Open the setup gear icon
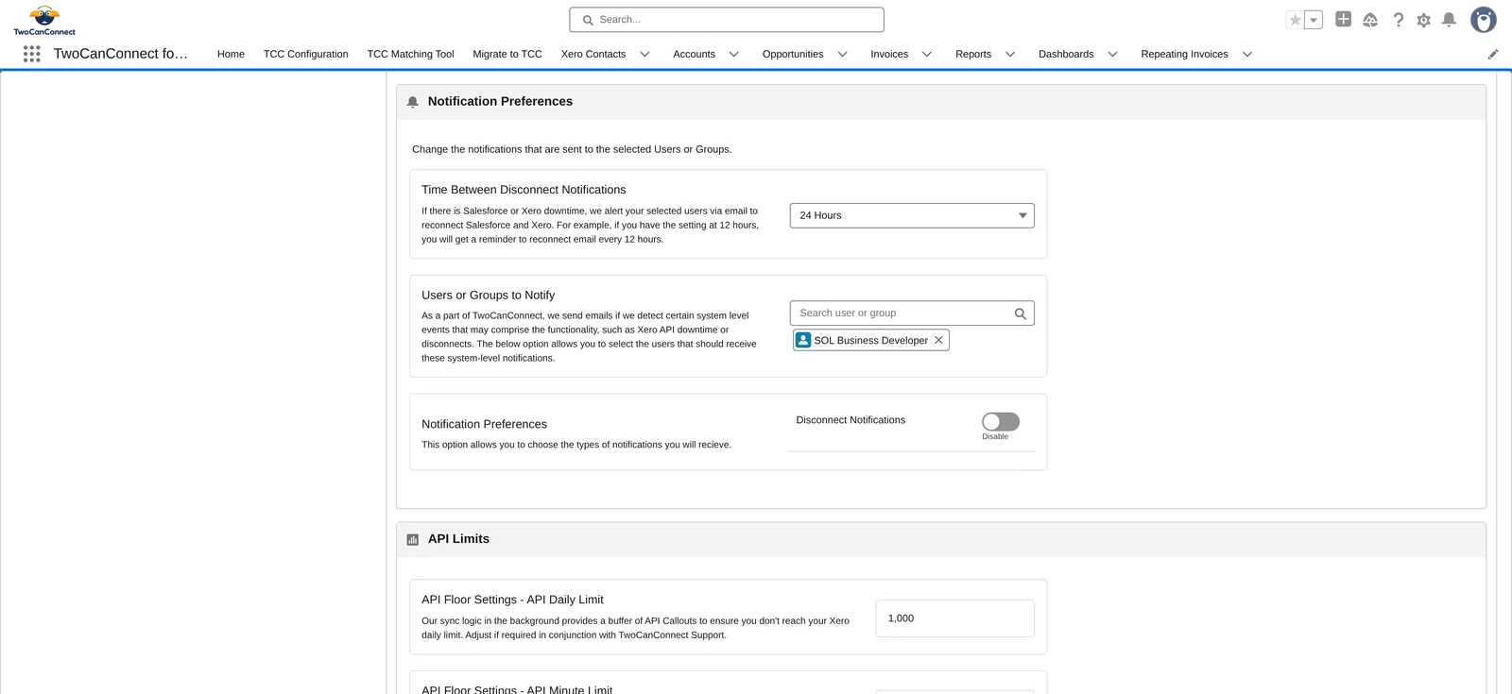This screenshot has height=694, width=1512. (x=1423, y=20)
